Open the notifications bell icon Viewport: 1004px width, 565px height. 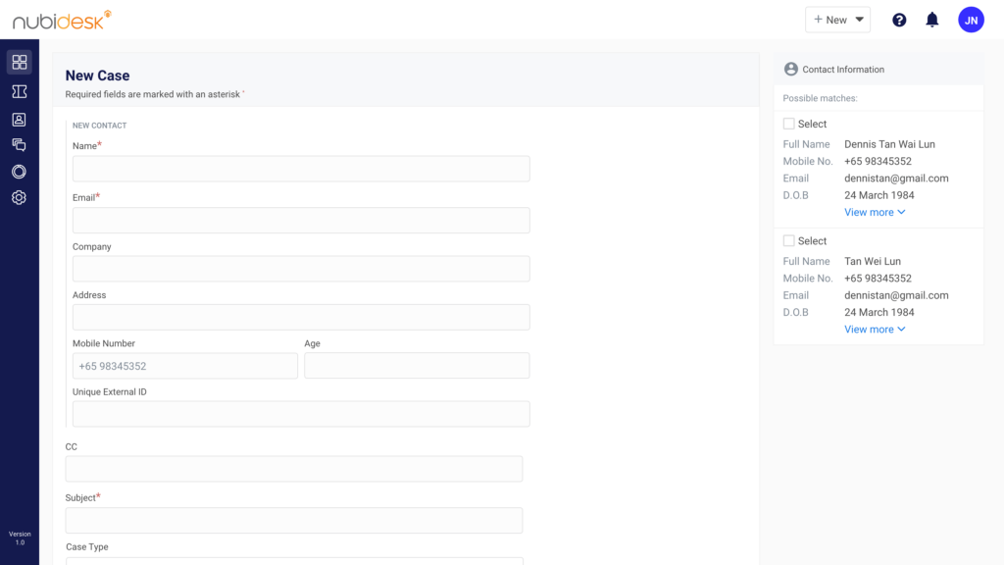click(932, 20)
